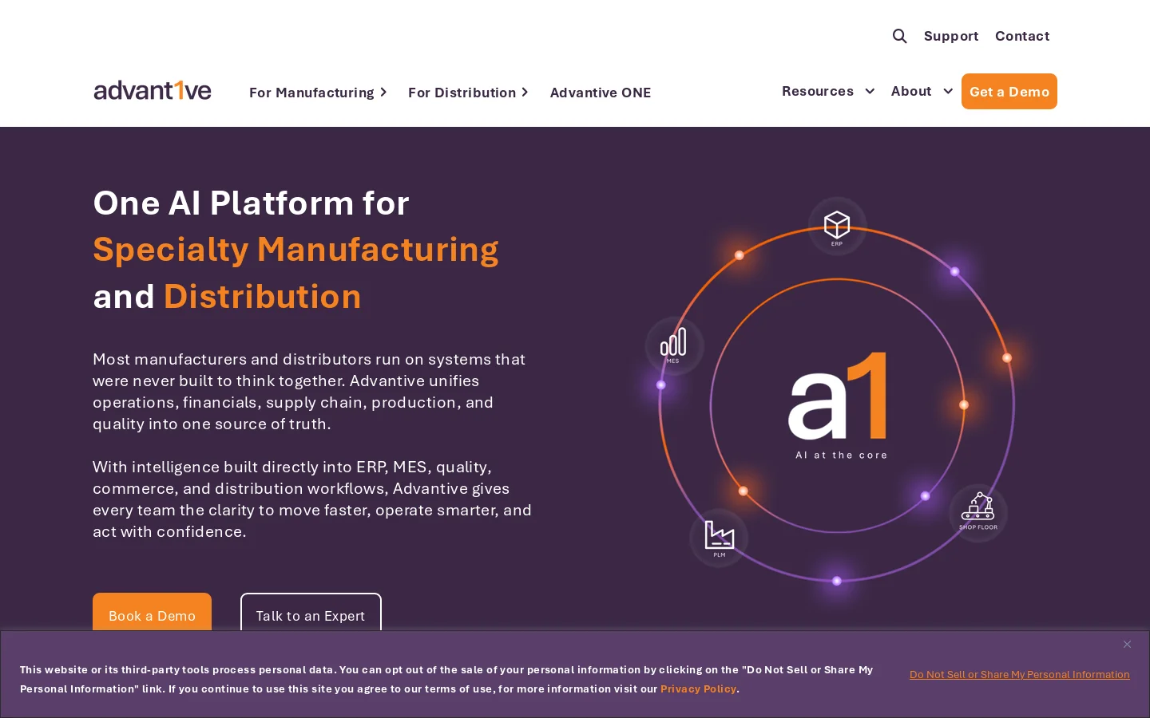The image size is (1150, 718).
Task: Select the PLM factory icon
Action: [x=719, y=538]
